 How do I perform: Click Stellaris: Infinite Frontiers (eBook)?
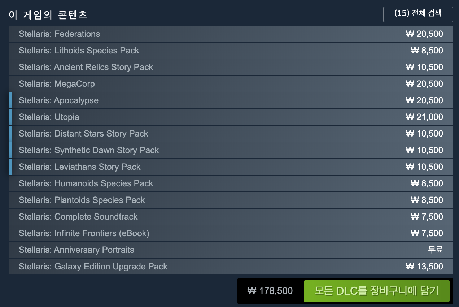pyautogui.click(x=84, y=233)
